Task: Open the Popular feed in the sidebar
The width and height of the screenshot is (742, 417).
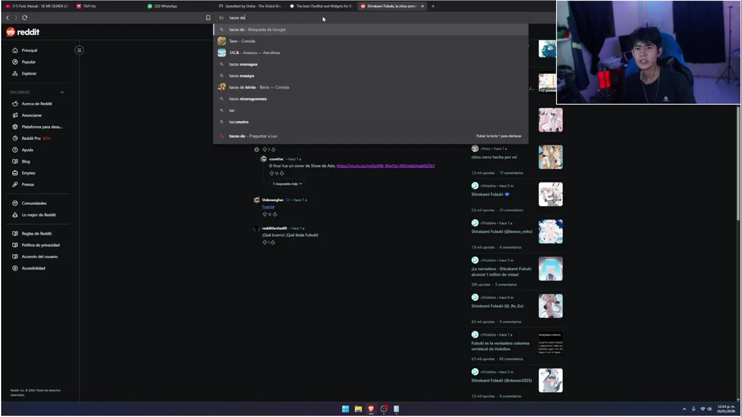Action: pos(29,62)
